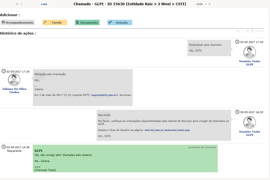The height and width of the screenshot is (180, 270).
Task: Toggle the followup filter speech-bubble icon
Action: (238, 31)
